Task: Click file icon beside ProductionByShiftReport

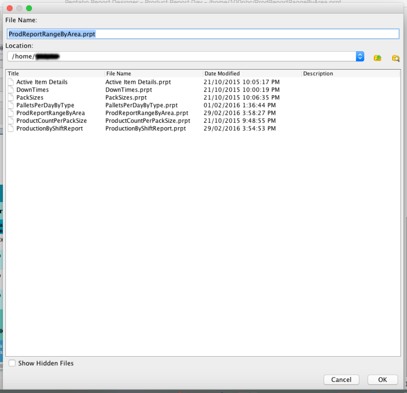Action: pos(11,128)
